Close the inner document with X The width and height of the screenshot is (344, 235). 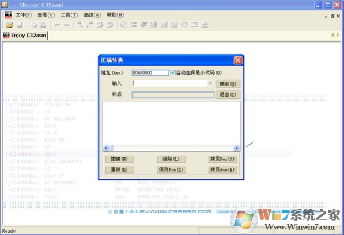point(338,16)
